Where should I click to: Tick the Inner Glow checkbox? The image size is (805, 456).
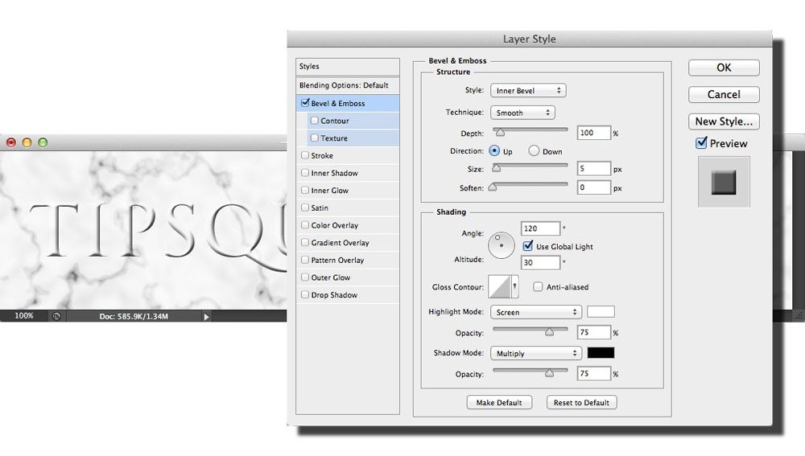point(305,190)
